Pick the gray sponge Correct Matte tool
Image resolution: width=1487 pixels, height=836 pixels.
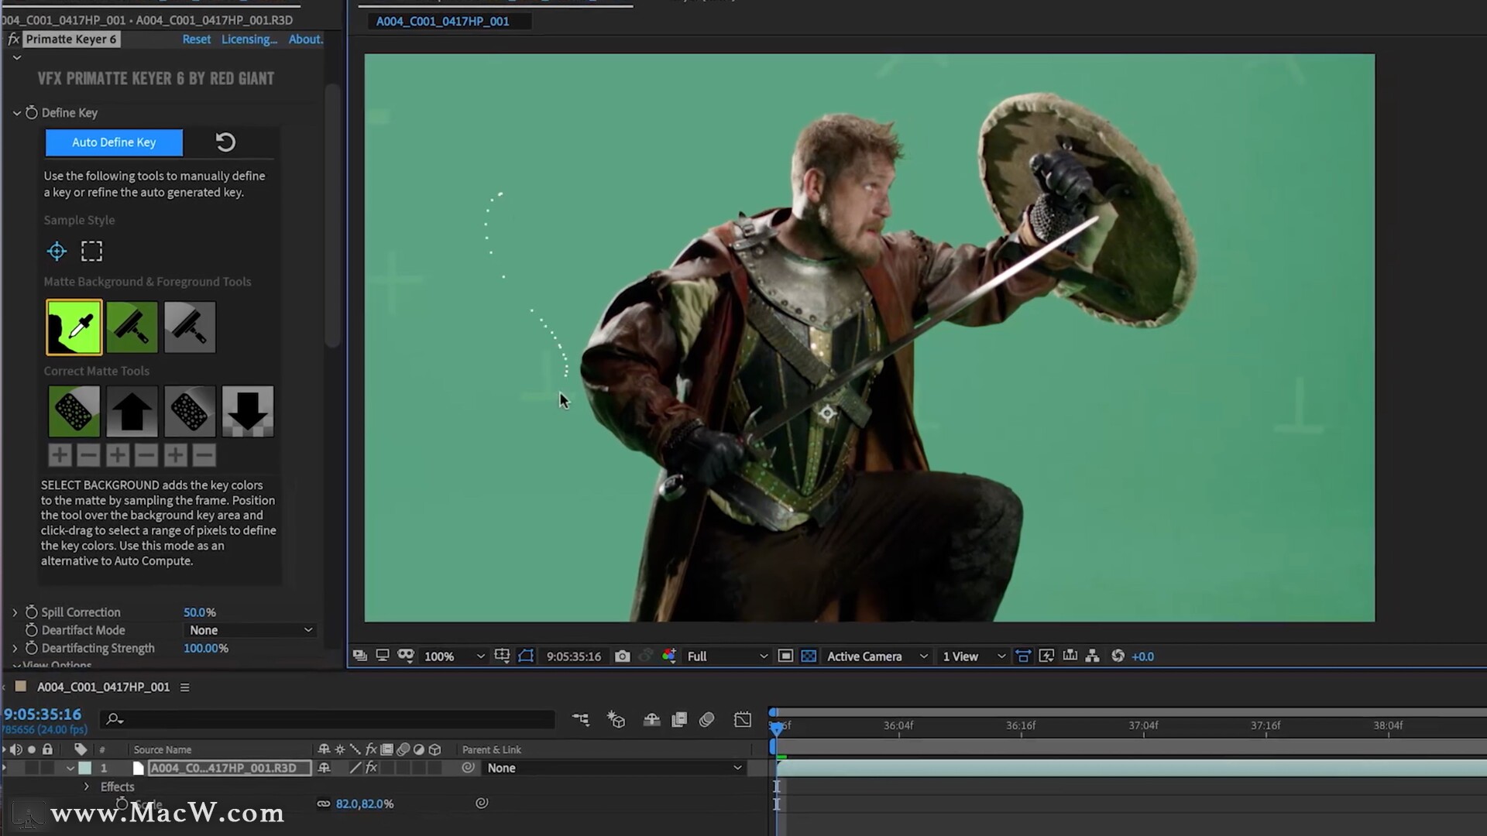click(x=190, y=411)
